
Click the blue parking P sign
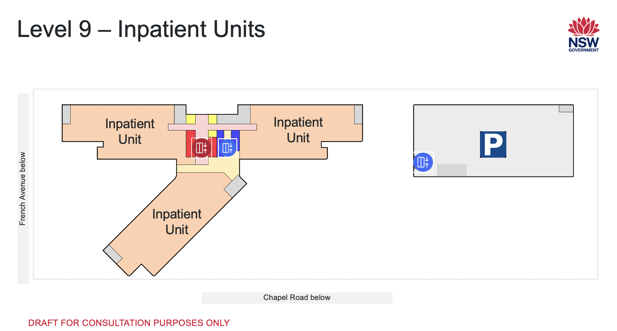click(x=493, y=144)
